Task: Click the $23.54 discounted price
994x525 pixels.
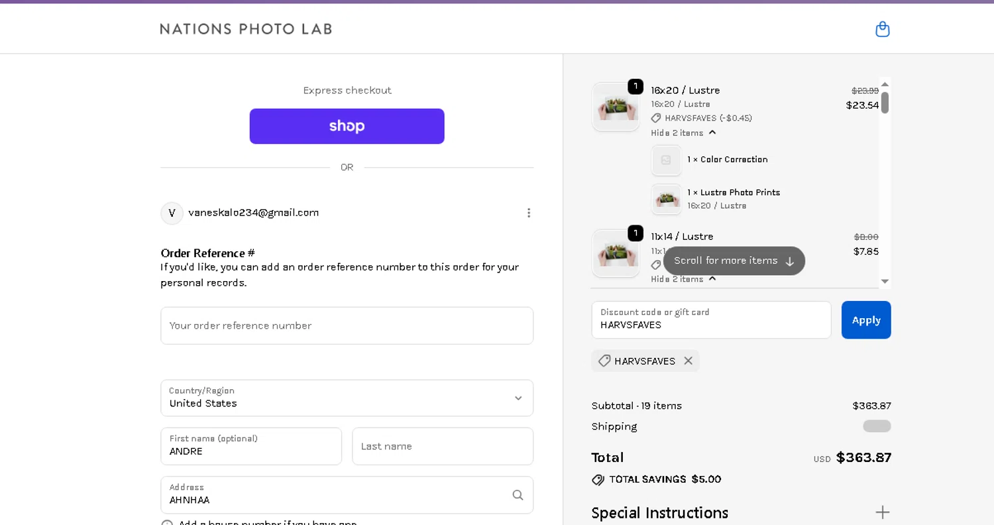Action: 862,105
